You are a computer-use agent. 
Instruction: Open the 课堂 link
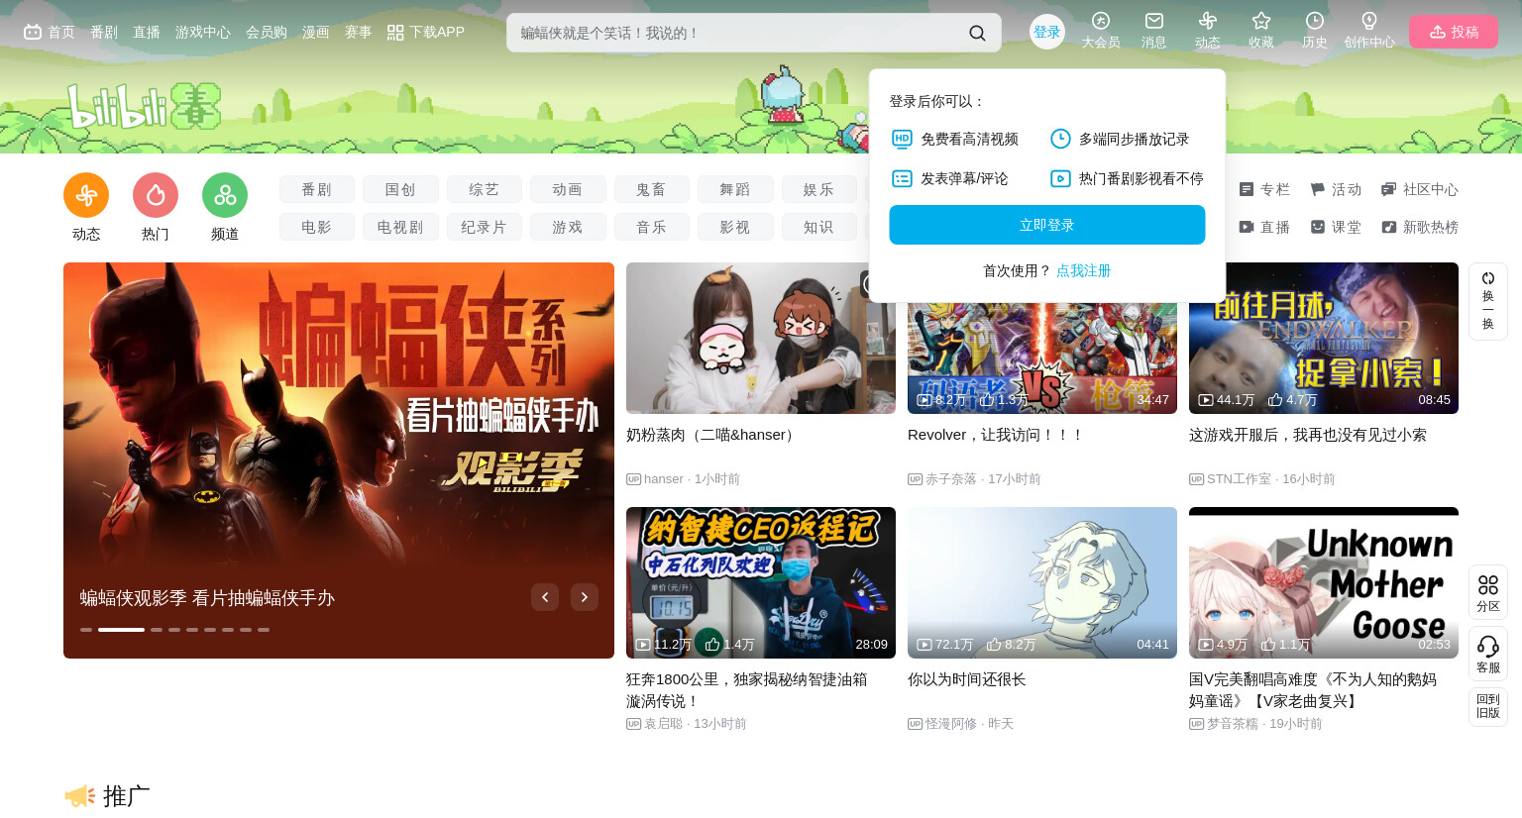point(1336,227)
